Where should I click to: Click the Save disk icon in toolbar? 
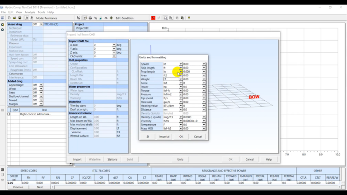pos(20,18)
